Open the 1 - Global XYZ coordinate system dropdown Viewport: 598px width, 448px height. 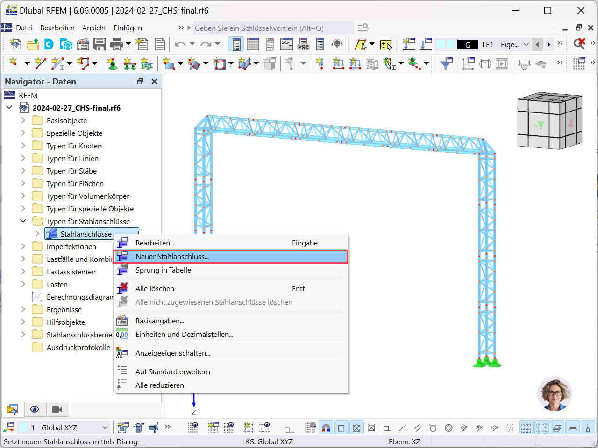tap(63, 427)
